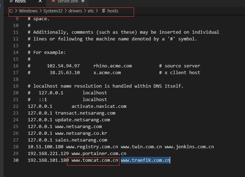The width and height of the screenshot is (245, 177).
Task: Click the IP 10.51.100.180
Action: 46,147
